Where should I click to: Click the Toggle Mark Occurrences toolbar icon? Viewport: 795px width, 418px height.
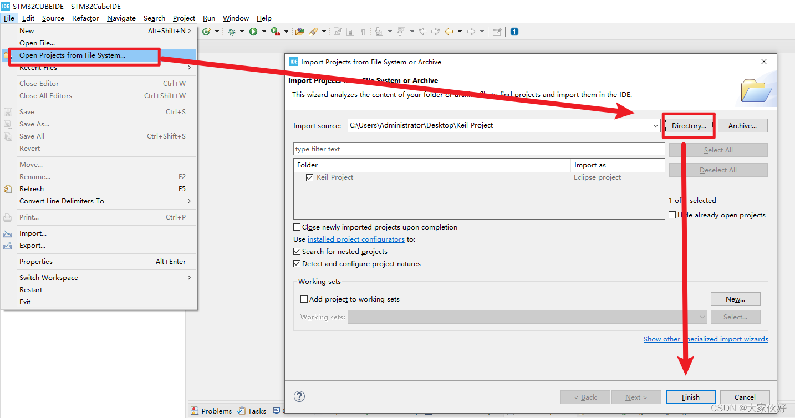(338, 32)
